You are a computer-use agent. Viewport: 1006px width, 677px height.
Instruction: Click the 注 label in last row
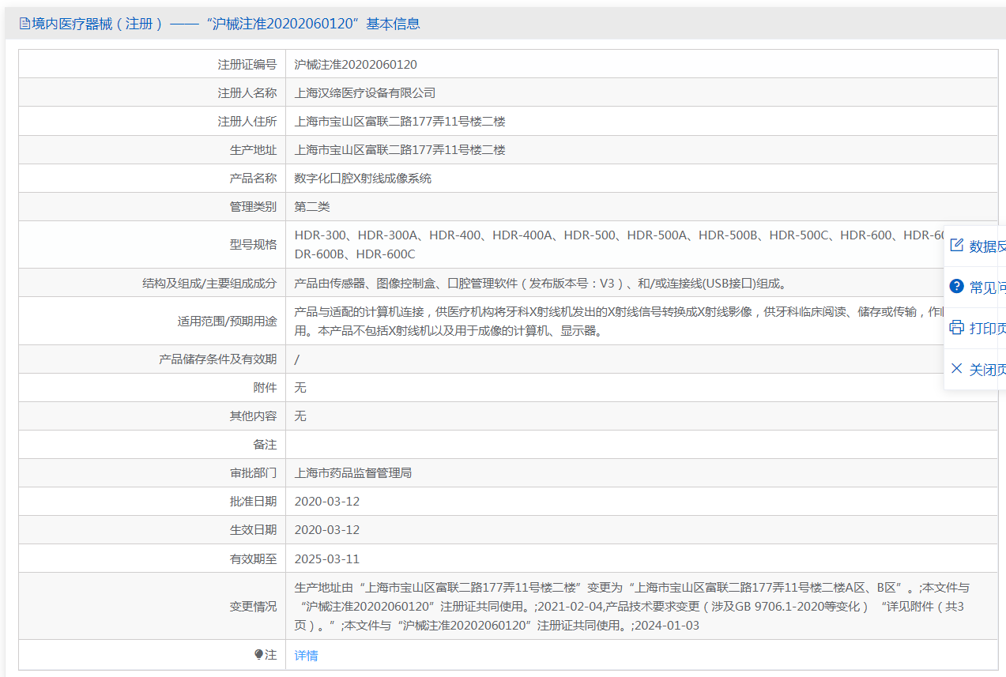pyautogui.click(x=271, y=655)
